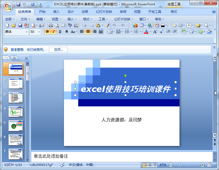The width and height of the screenshot is (219, 170).
Task: Click the 选项 button on security warning
Action: tap(58, 49)
